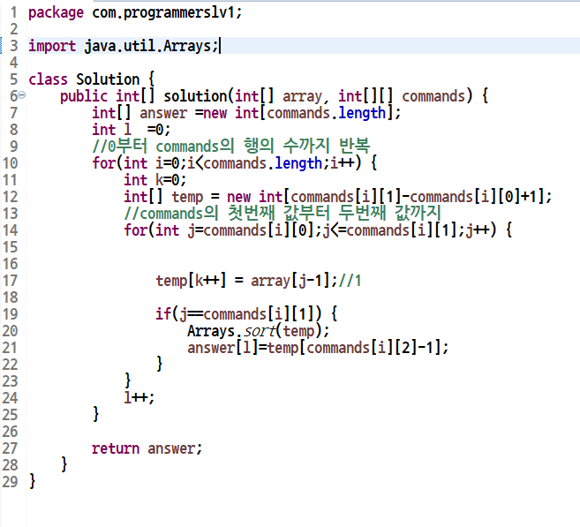Click line number 3 in the gutter
Viewport: 580px width, 527px height.
pos(14,46)
